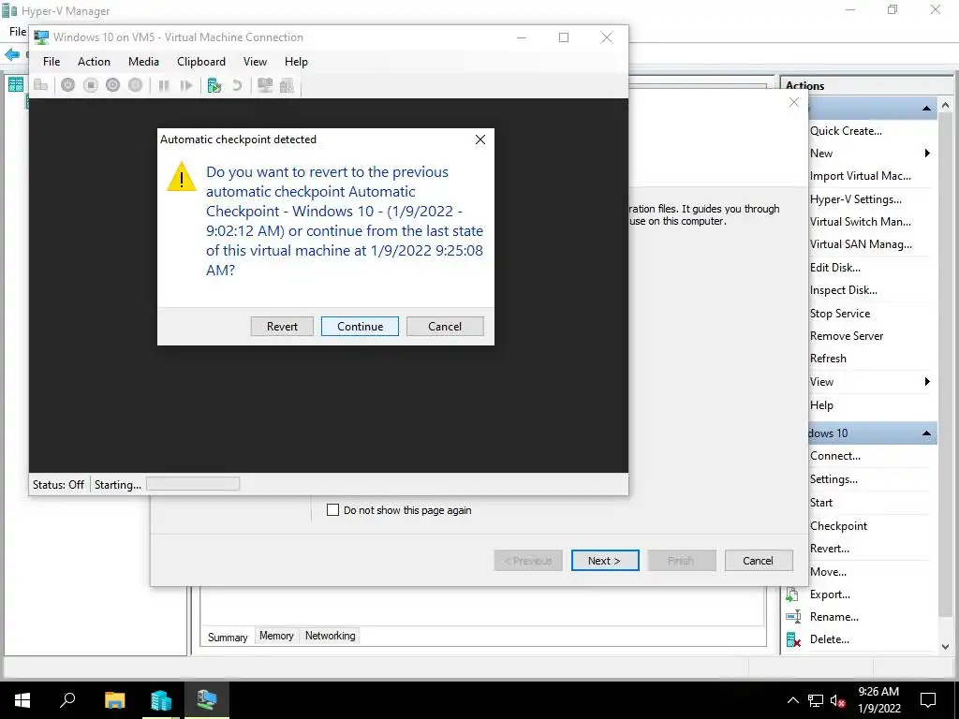Screen dimensions: 959x719
Task: Expand the New submenu arrow
Action: click(x=927, y=153)
